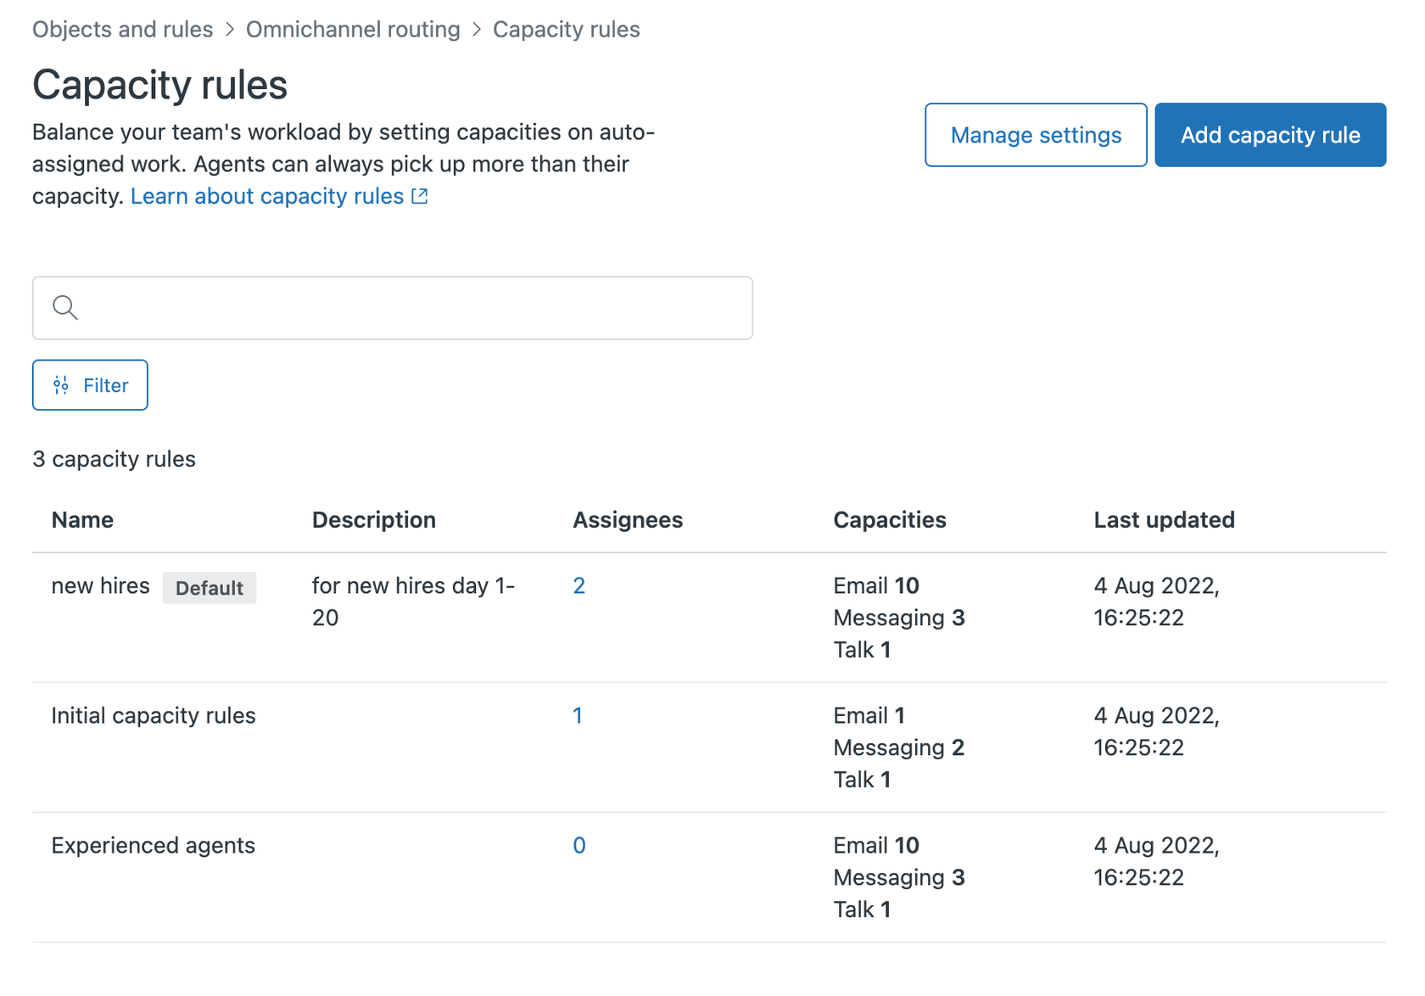
Task: Select the Capacity rules breadcrumb
Action: tap(566, 29)
